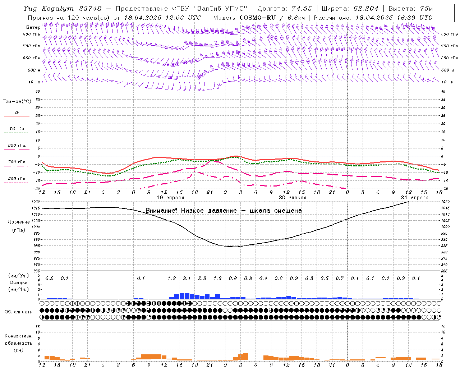Select the Осадки precipitation label
460x368 pixels.
(19, 282)
